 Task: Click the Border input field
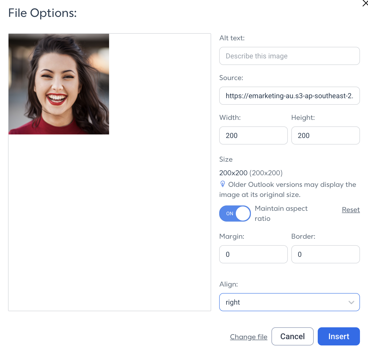coord(326,254)
